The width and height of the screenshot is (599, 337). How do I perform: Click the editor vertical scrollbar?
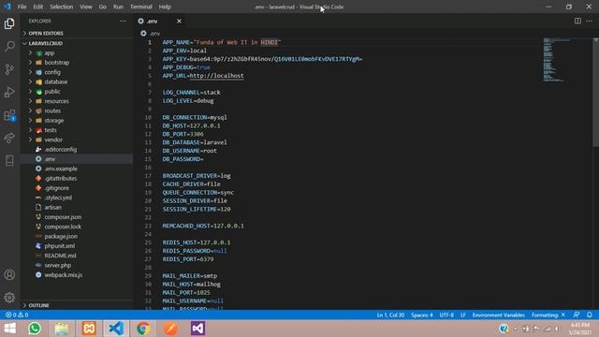coord(595,92)
